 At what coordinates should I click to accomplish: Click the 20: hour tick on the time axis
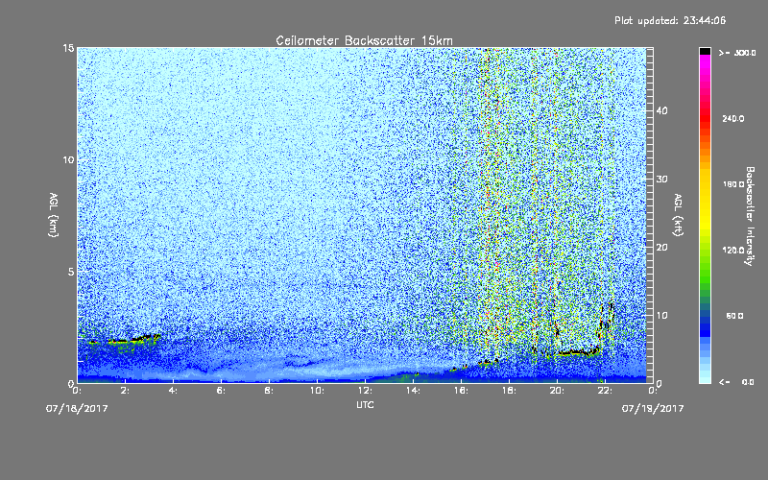click(x=557, y=391)
